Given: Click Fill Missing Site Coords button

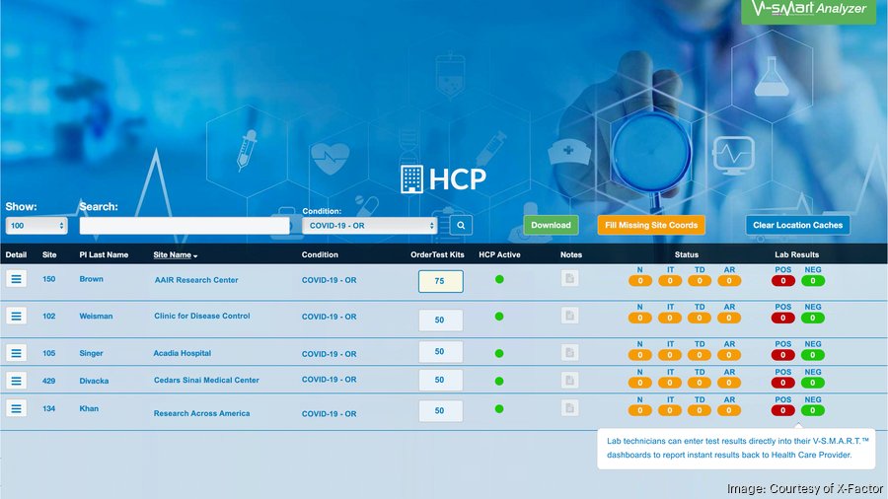Looking at the screenshot, I should (x=651, y=225).
